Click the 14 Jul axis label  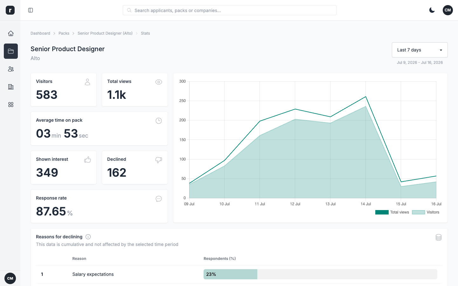coord(366,204)
